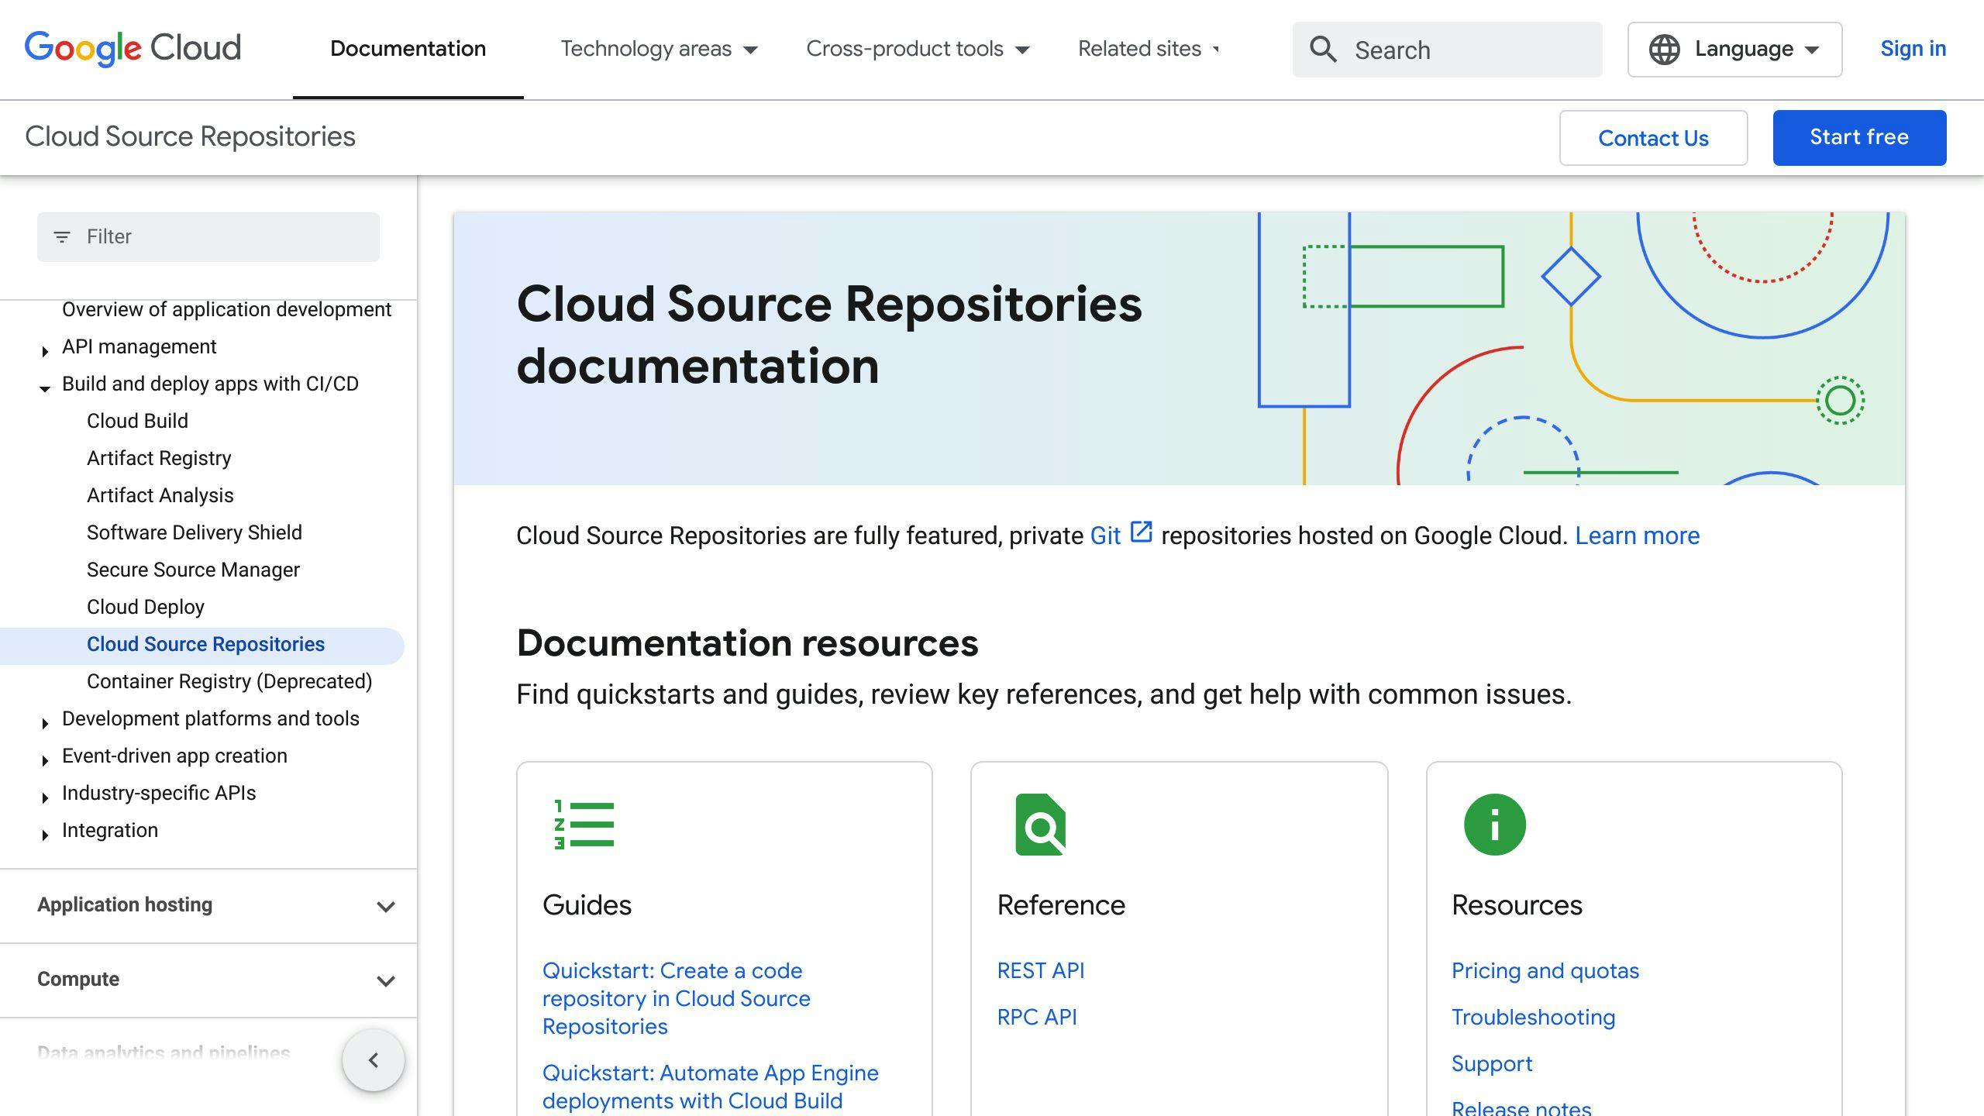This screenshot has width=1984, height=1116.
Task: Click the Sign in link
Action: pos(1913,49)
